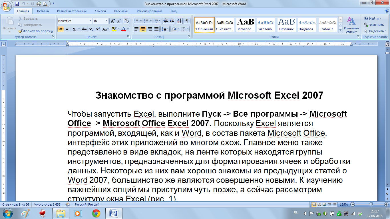Toggle strikethrough (abc) formatting
Viewport: 390px width, 219px height.
(x=84, y=29)
